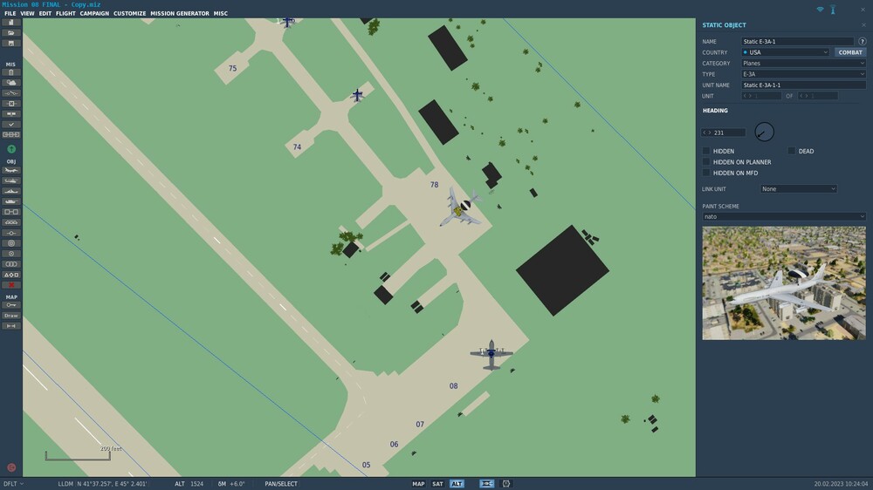Open the Draw tool in sidebar
This screenshot has width=873, height=490.
click(11, 316)
